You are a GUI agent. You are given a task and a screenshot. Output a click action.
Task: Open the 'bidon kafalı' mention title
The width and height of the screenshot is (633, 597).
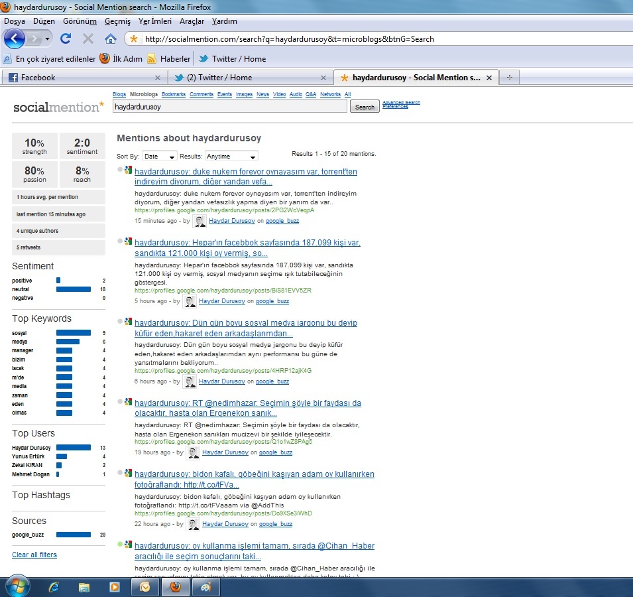255,479
